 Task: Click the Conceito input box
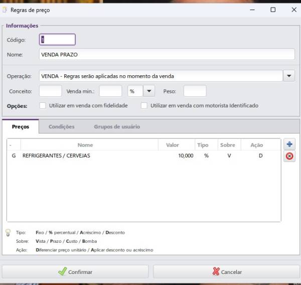50,91
